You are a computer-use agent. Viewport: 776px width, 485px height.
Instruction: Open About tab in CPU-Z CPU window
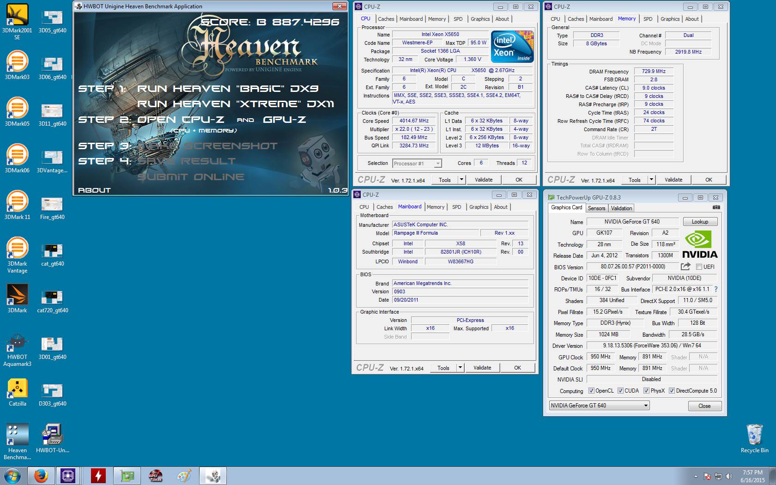pos(502,19)
